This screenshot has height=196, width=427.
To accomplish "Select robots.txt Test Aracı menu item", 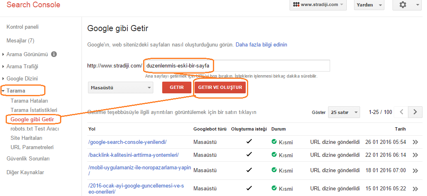I will 34,129.
